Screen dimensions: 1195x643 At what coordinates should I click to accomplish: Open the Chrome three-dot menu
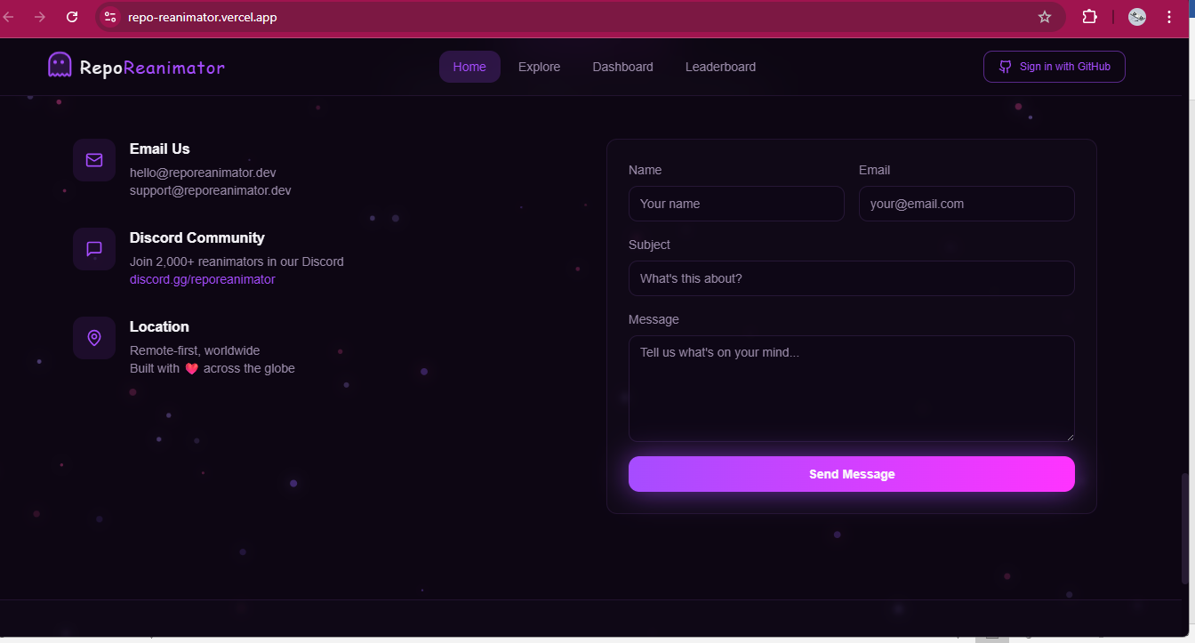[1168, 17]
